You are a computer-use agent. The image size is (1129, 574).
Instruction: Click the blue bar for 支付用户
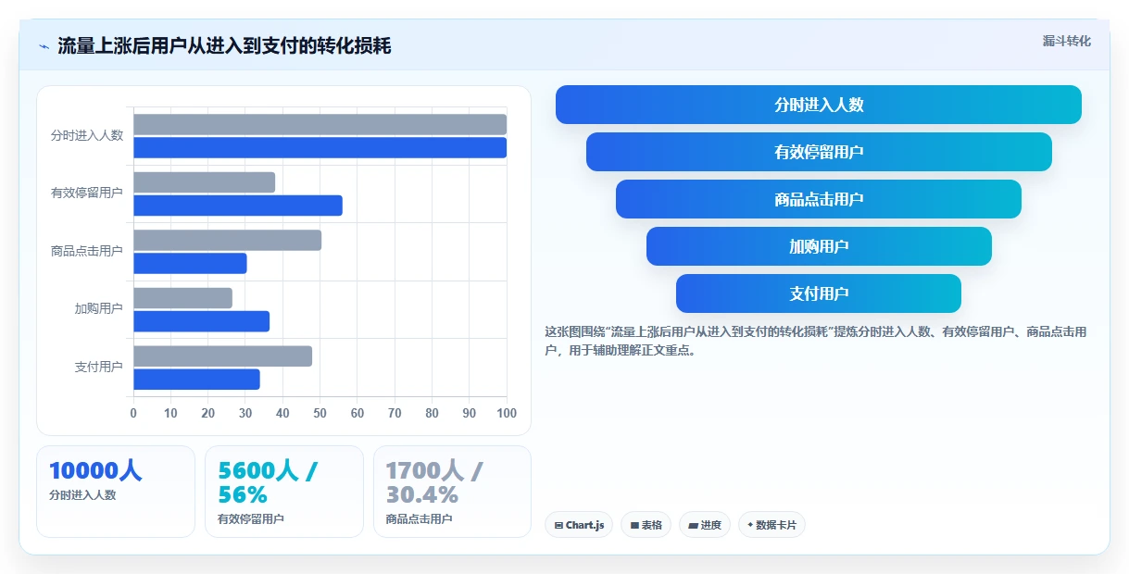pyautogui.click(x=196, y=380)
